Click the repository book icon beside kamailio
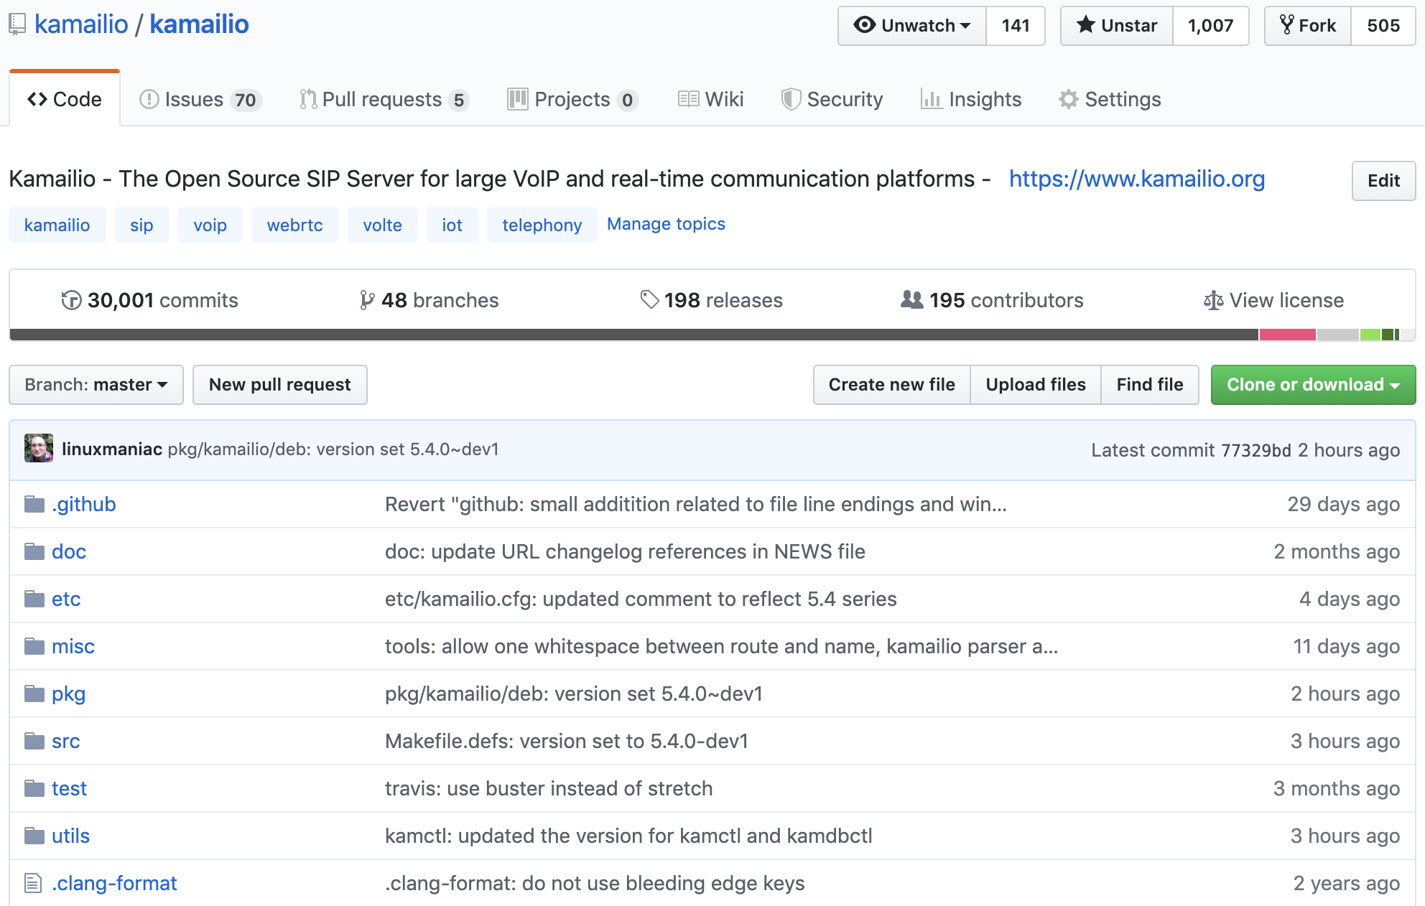This screenshot has height=906, width=1425. pos(17,25)
